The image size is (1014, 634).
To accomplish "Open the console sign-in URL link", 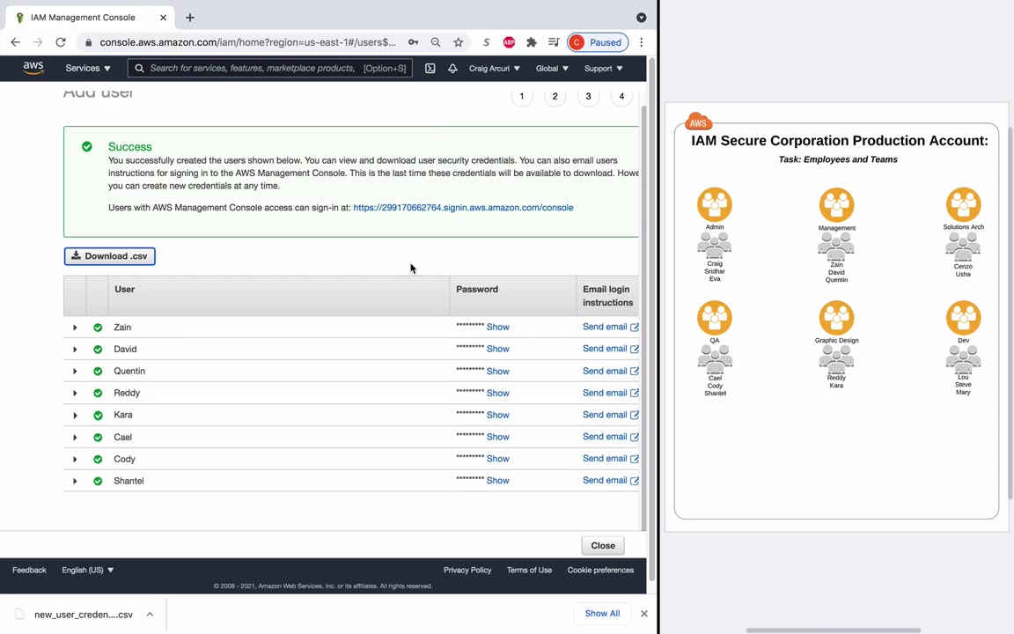I will click(x=463, y=208).
